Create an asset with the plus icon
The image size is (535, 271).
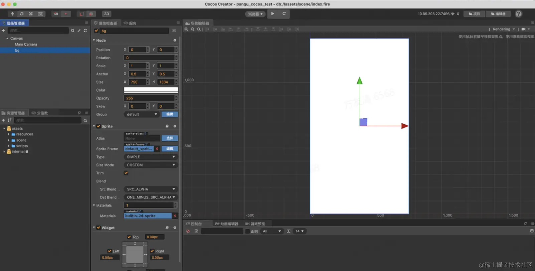click(3, 120)
